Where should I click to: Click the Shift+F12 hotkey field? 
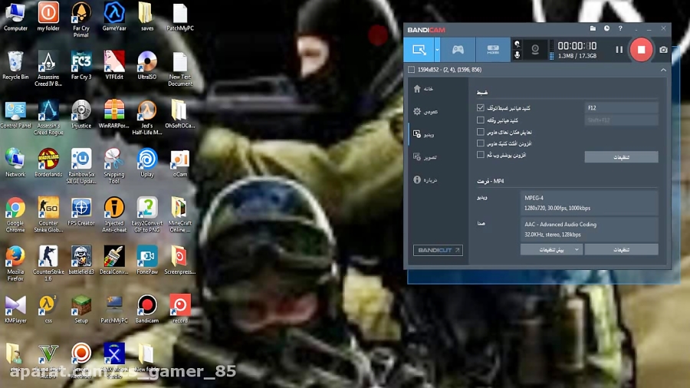pyautogui.click(x=621, y=120)
